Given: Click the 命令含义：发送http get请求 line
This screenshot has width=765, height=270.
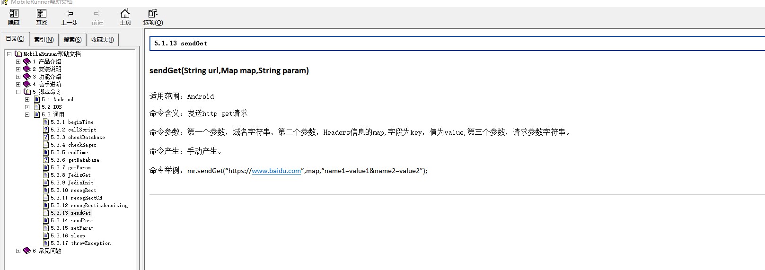Looking at the screenshot, I should pos(199,113).
